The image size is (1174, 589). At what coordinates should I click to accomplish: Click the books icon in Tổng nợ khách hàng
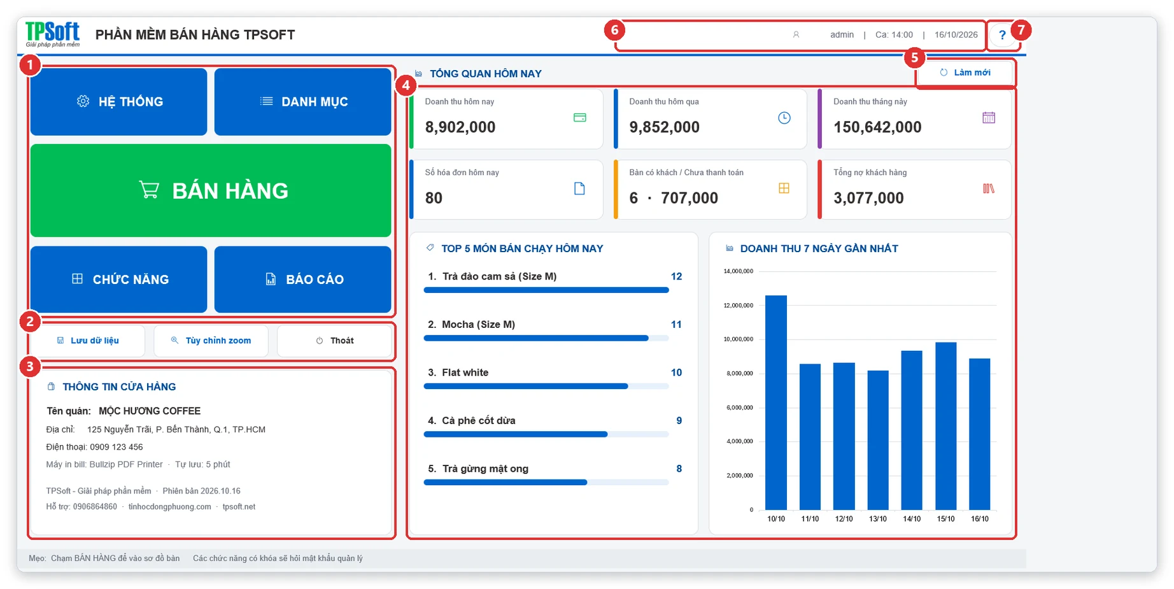[989, 188]
